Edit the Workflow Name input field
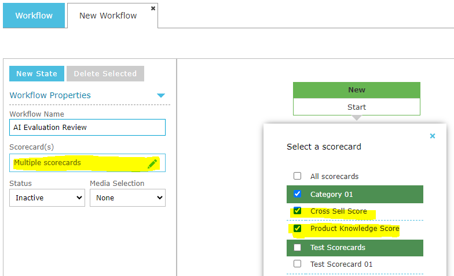Screen dimensions: 454x276 [x=87, y=127]
